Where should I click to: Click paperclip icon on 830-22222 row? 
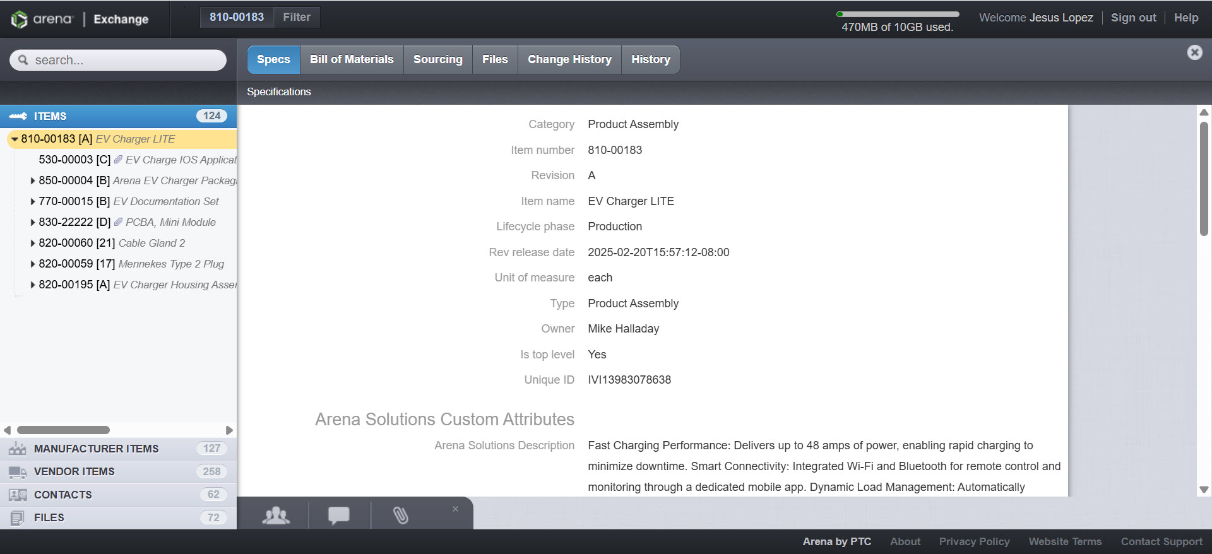118,222
